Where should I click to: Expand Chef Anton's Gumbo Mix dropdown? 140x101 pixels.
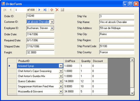click(61, 76)
